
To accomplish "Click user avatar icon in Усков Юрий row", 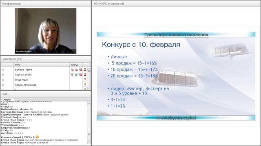I will pos(85,80).
